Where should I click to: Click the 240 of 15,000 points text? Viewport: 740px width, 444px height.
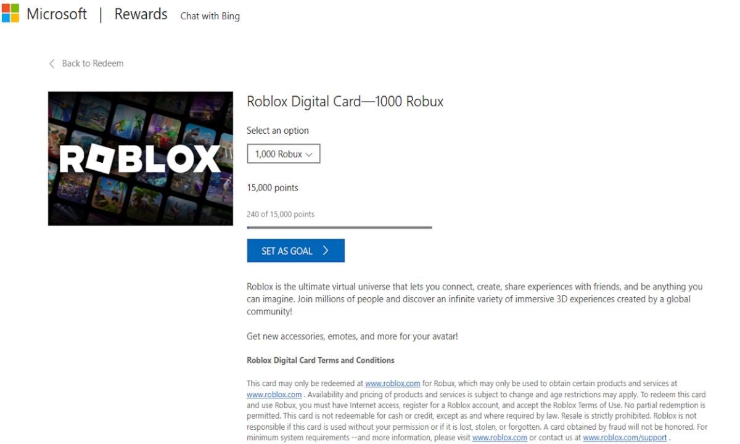[281, 215]
